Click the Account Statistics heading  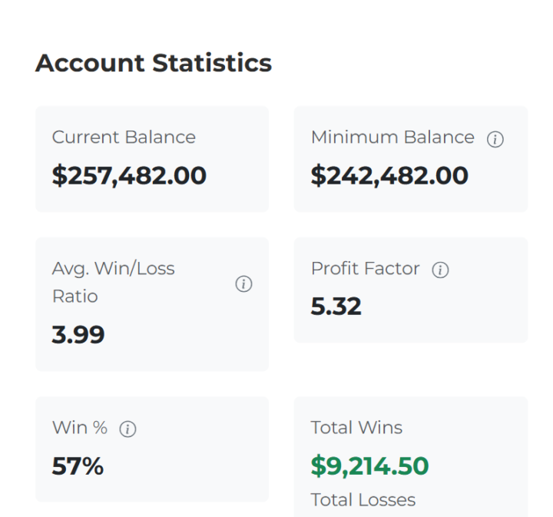154,63
